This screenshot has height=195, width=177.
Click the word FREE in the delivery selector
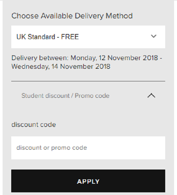pyautogui.click(x=70, y=37)
